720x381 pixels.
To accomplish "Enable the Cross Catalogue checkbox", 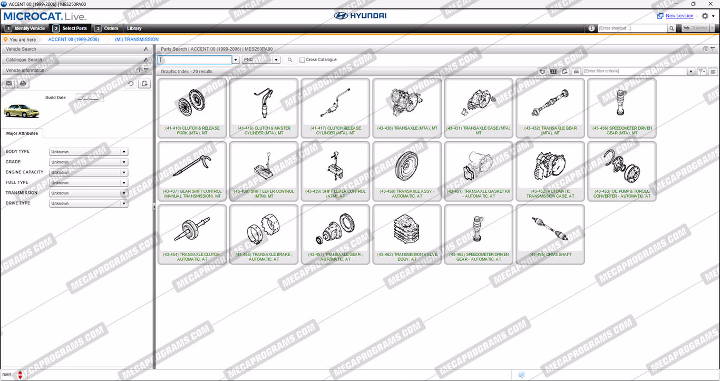I will pos(302,60).
